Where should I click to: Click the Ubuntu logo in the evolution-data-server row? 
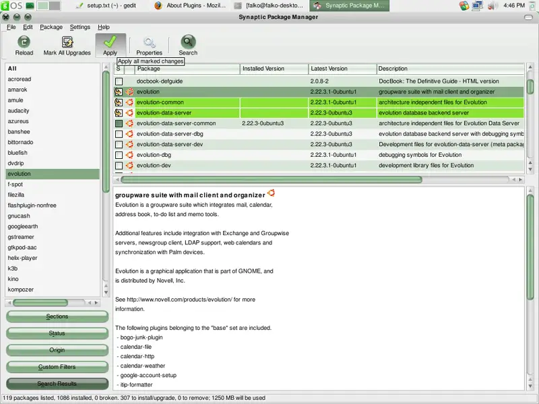[129, 112]
